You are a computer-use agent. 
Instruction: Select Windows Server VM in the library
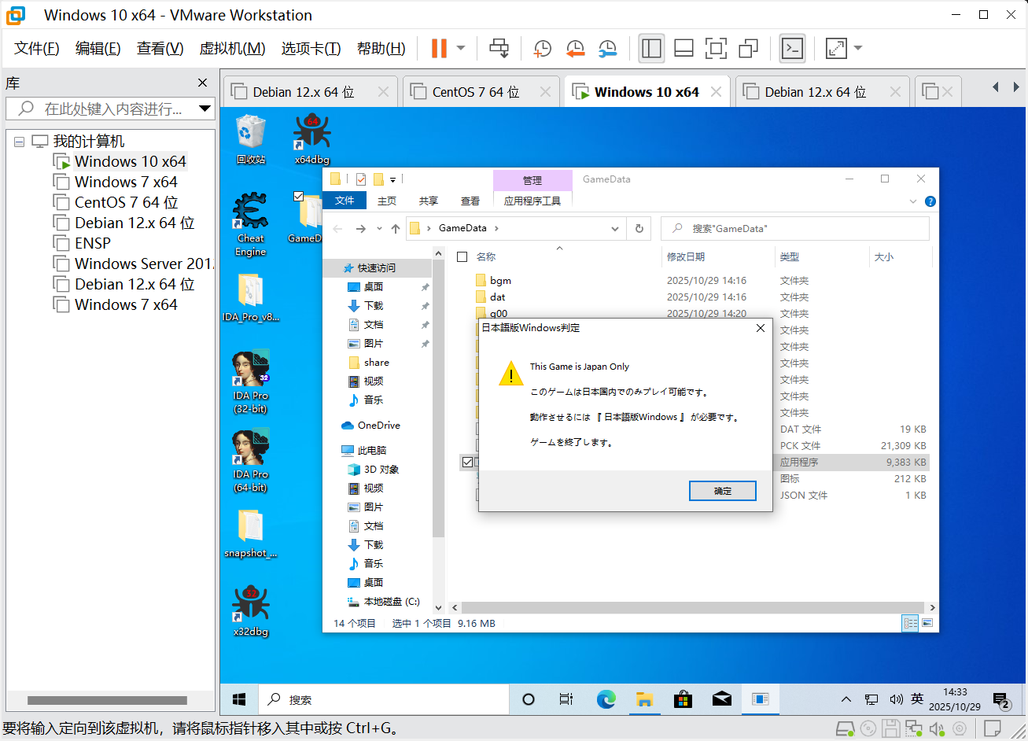point(142,264)
